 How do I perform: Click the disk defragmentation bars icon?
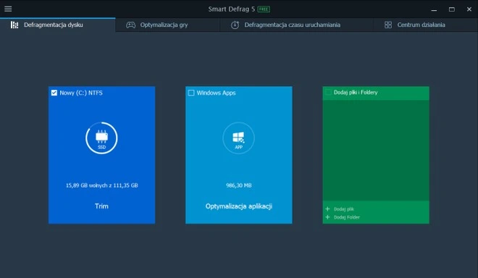pyautogui.click(x=14, y=25)
